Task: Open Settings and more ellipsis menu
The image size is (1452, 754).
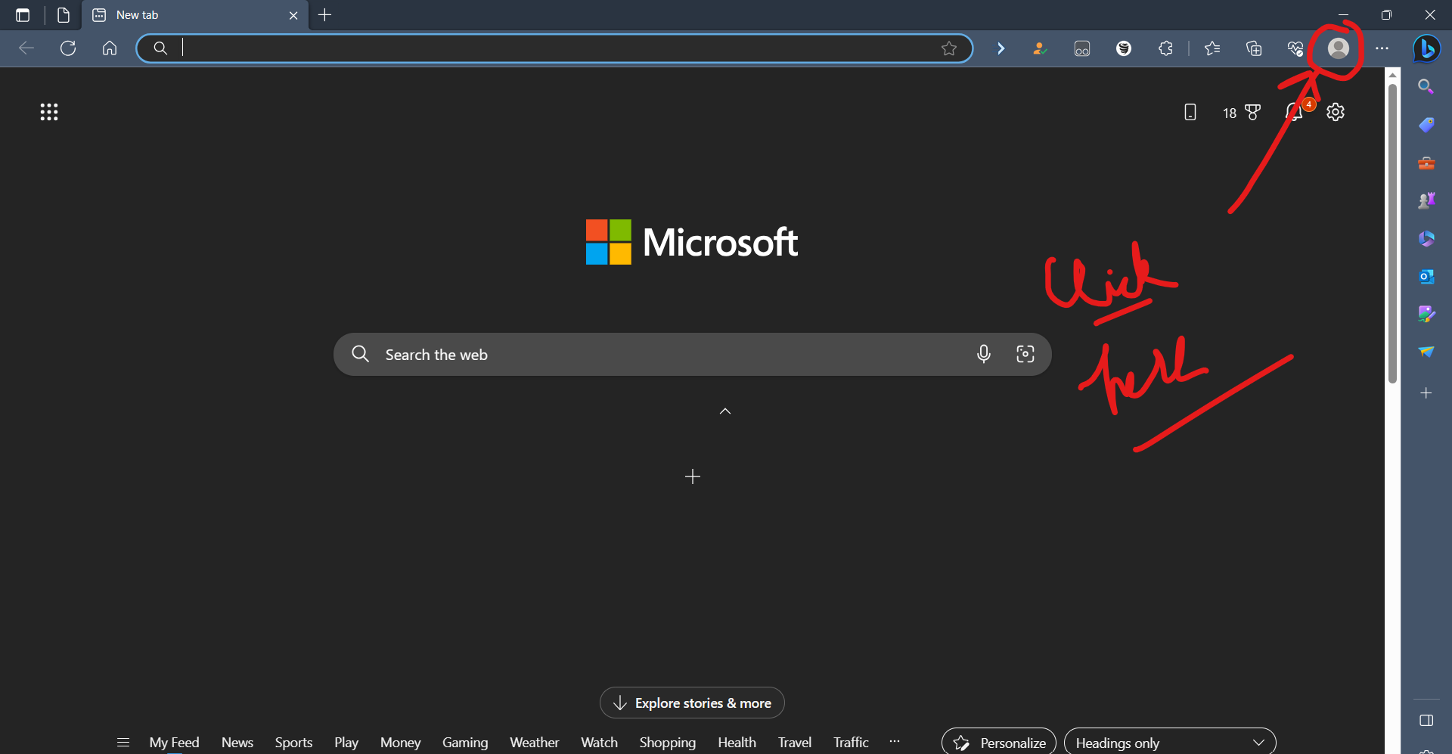Action: 1382,48
